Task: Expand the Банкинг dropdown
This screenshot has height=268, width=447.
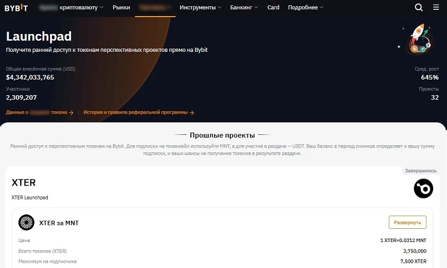Action: point(244,7)
